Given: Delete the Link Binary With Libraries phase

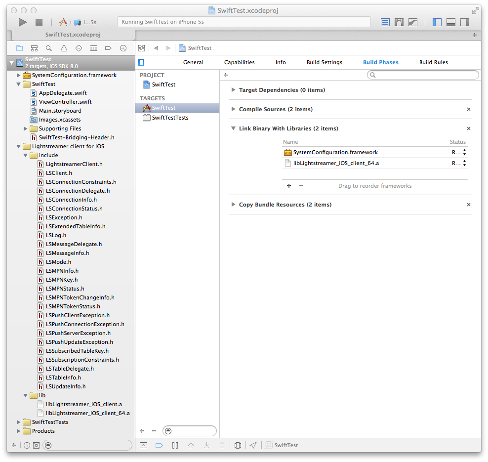Looking at the screenshot, I should [x=468, y=128].
